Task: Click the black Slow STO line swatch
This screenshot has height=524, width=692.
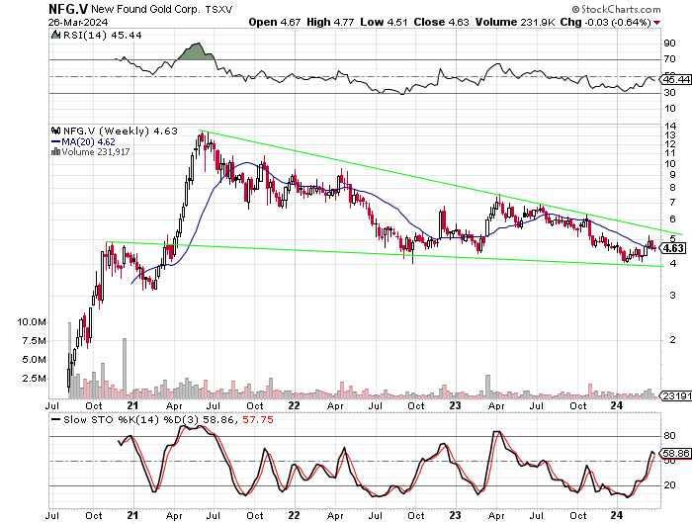Action: 55,420
